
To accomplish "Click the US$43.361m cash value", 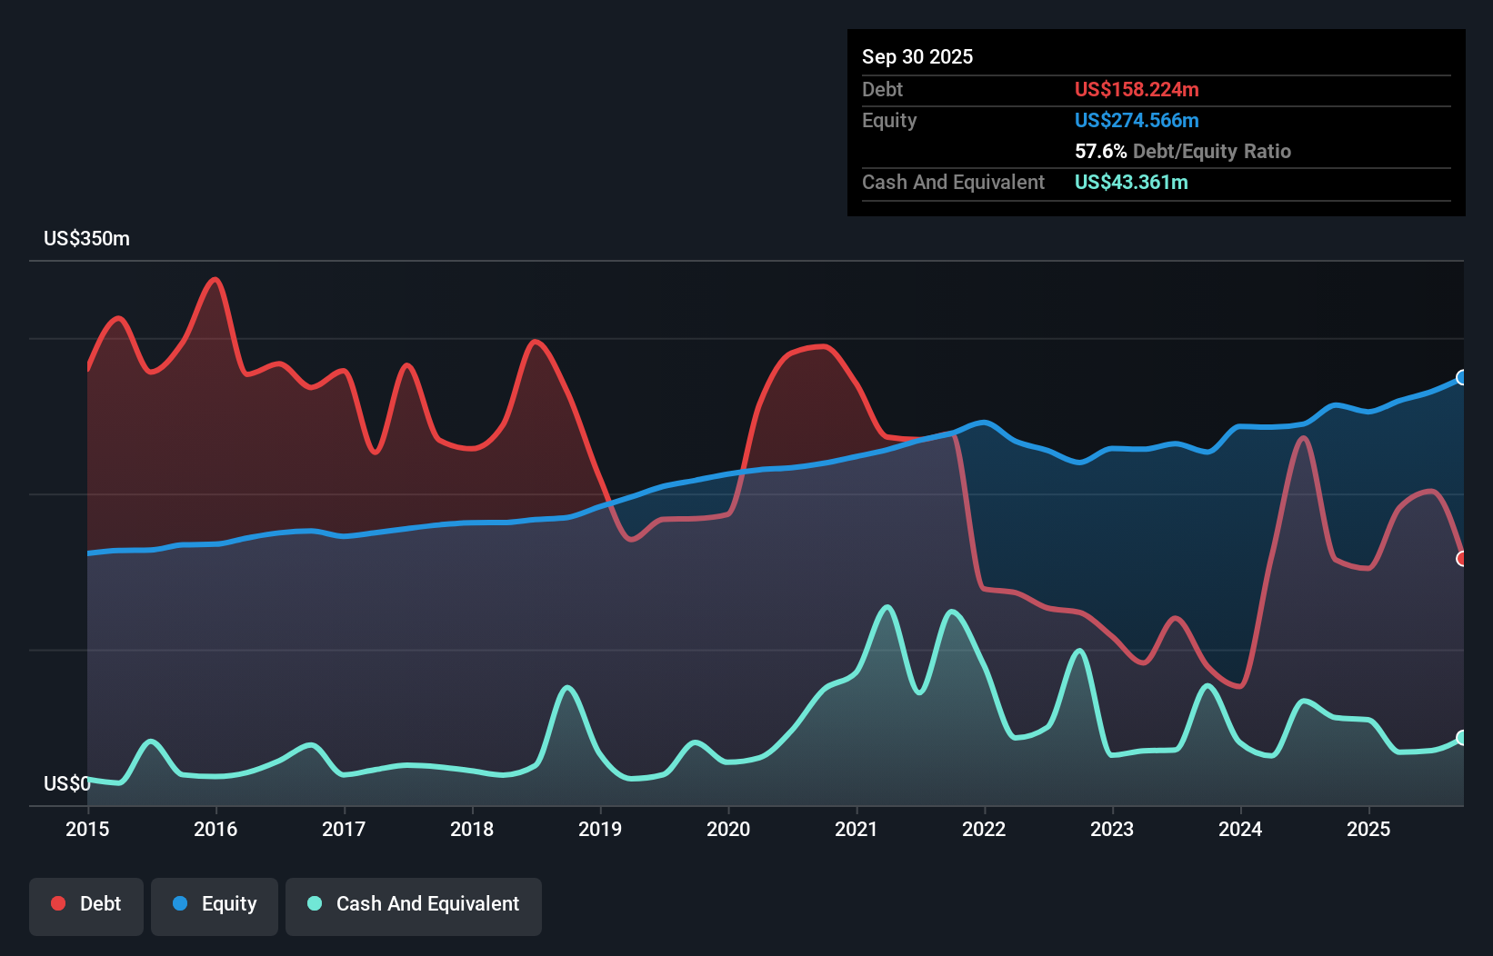I will pyautogui.click(x=1131, y=182).
